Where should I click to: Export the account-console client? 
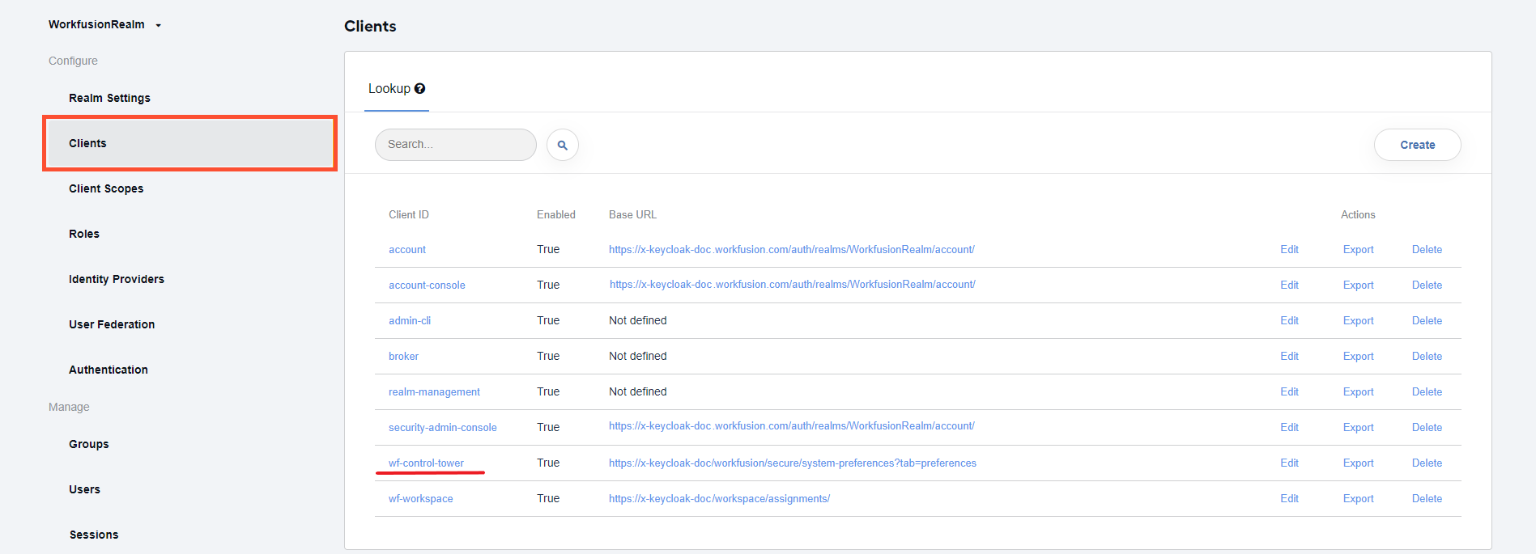pos(1358,285)
